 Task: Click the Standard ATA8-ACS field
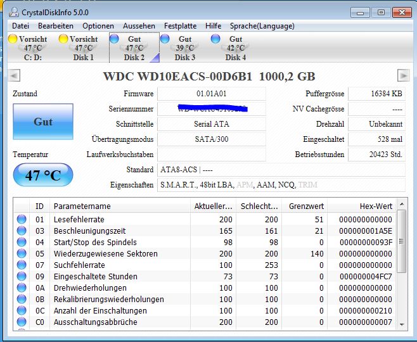pos(281,170)
